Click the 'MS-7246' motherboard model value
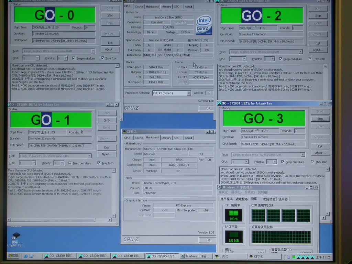Screen dimensions: 352x264 tap(166, 154)
